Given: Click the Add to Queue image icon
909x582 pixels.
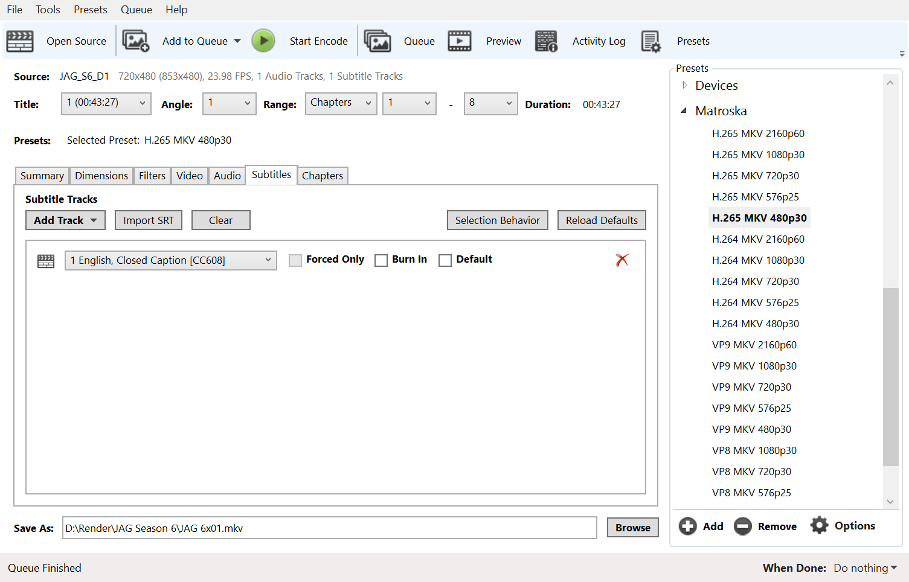Looking at the screenshot, I should [136, 41].
